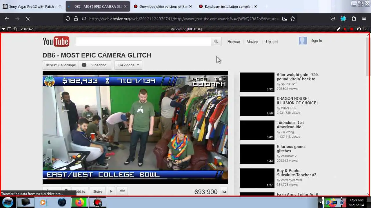The image size is (371, 208).
Task: Bookmark this page with the star
Action: 293,18
